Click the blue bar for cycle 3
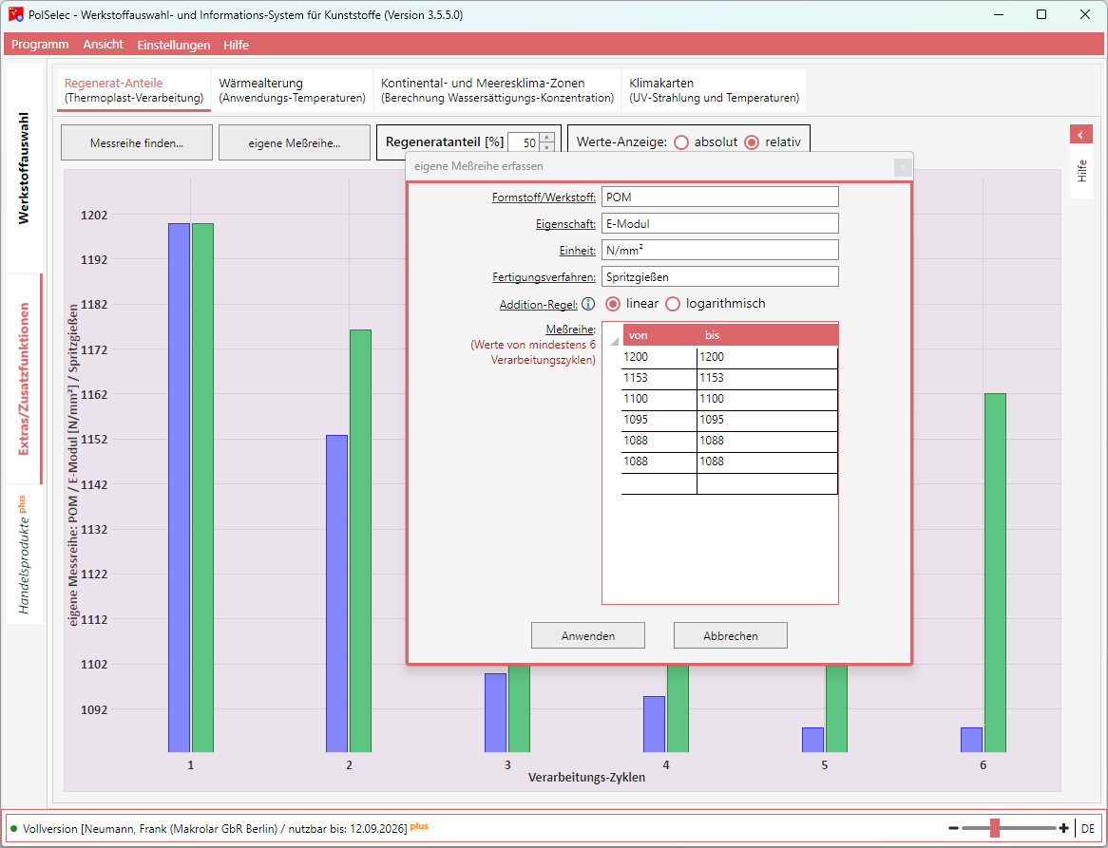 pos(495,713)
